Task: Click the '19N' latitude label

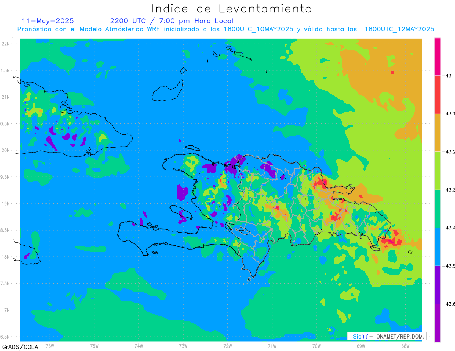Action: click(x=6, y=204)
